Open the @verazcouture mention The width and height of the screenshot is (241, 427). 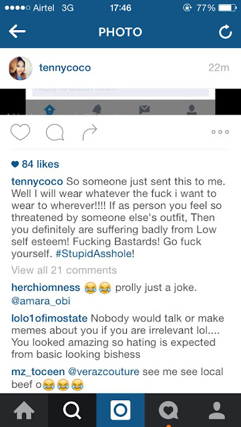click(103, 372)
